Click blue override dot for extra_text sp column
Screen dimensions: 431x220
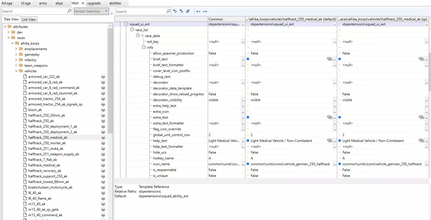pos(340,117)
